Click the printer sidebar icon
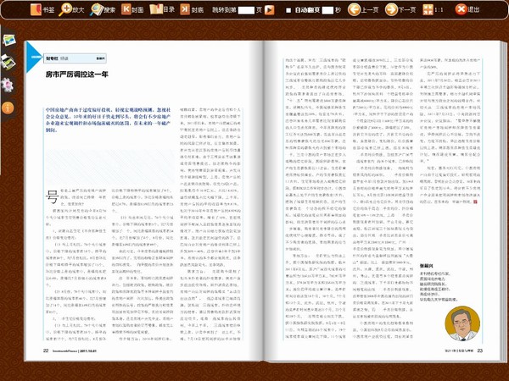The height and width of the screenshot is (381, 509). pos(8,62)
